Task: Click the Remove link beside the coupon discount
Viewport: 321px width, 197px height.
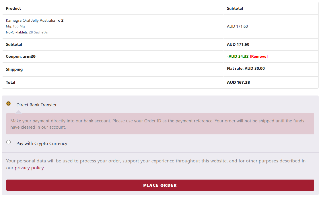Action: [x=259, y=56]
